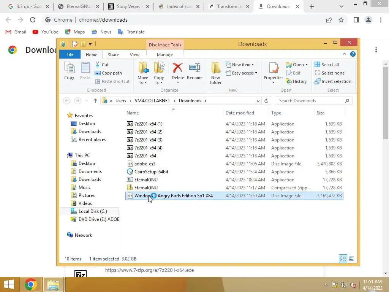The width and height of the screenshot is (389, 292).
Task: Collapse the ribbon with chevron arrow
Action: click(x=344, y=54)
